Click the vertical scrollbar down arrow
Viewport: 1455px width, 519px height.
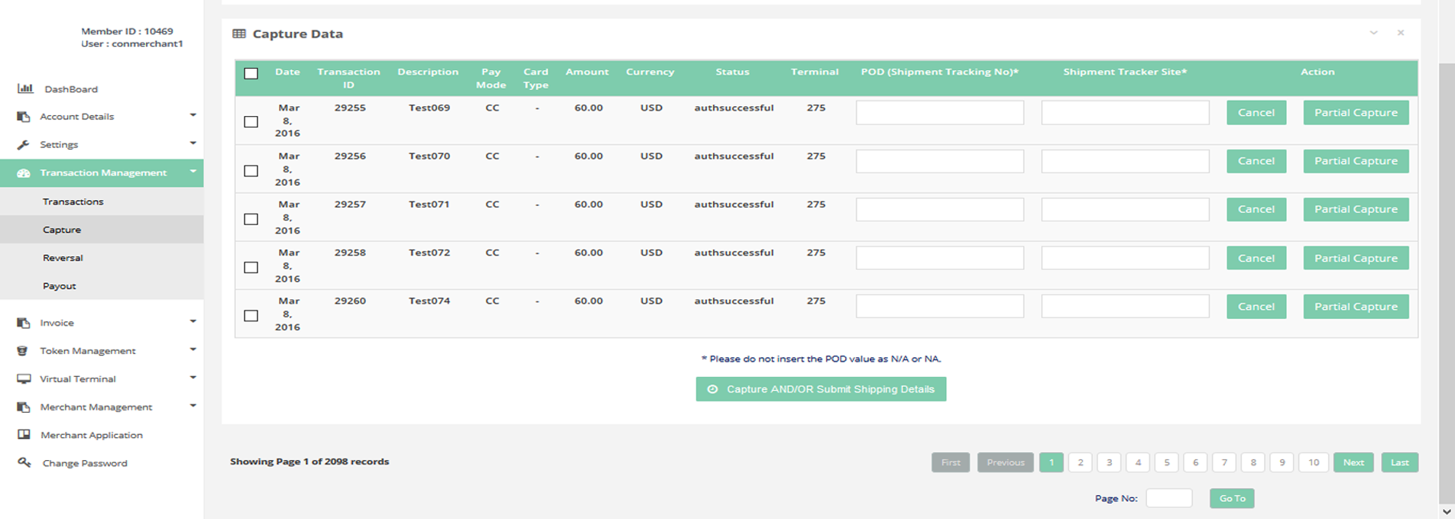tap(1446, 511)
